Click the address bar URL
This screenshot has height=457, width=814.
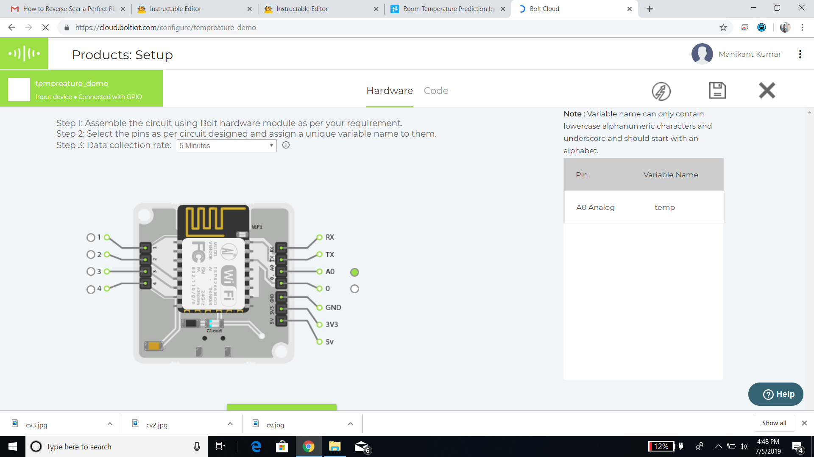[166, 28]
